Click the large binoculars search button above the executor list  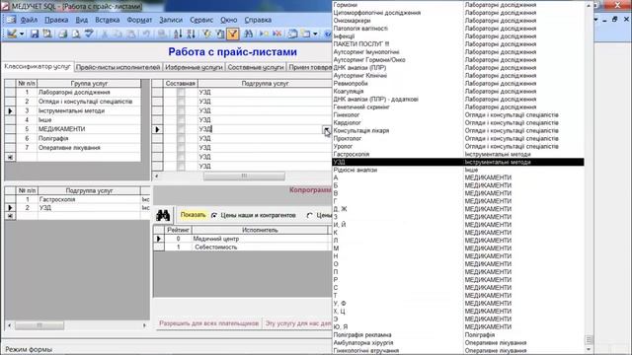coord(163,216)
